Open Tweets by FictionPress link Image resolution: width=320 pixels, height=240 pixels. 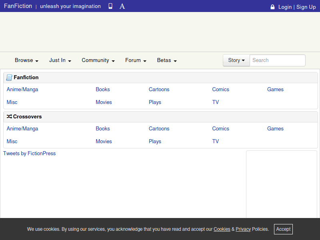point(30,154)
